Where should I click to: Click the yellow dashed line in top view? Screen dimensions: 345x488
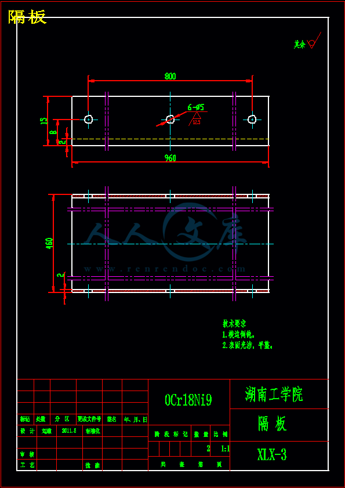click(170, 139)
